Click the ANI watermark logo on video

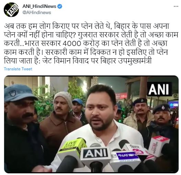tap(159, 89)
